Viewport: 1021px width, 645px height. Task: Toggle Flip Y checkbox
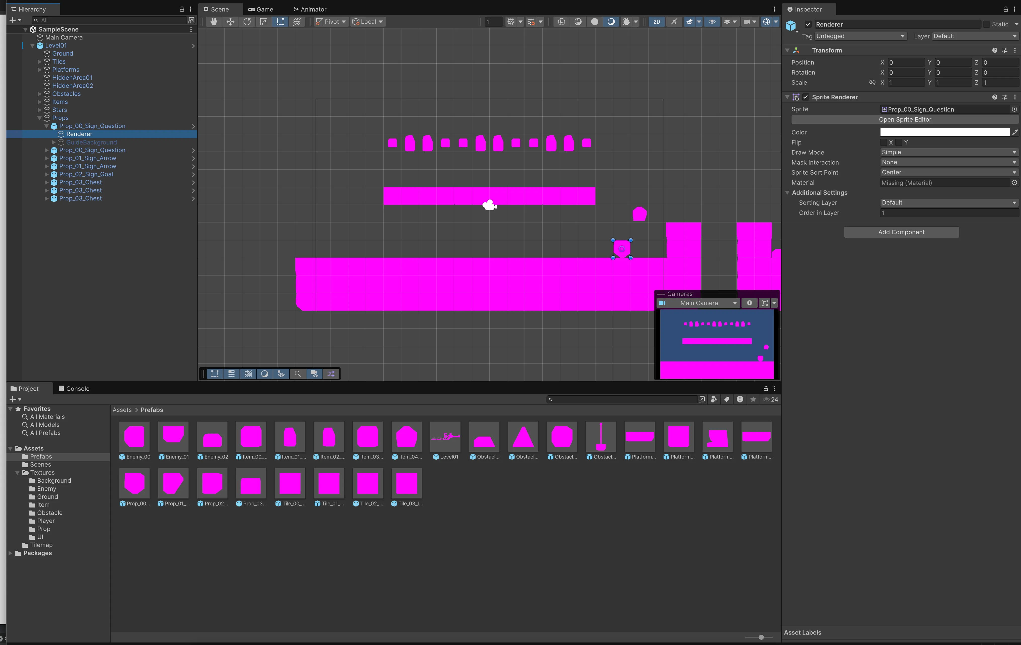click(x=898, y=142)
